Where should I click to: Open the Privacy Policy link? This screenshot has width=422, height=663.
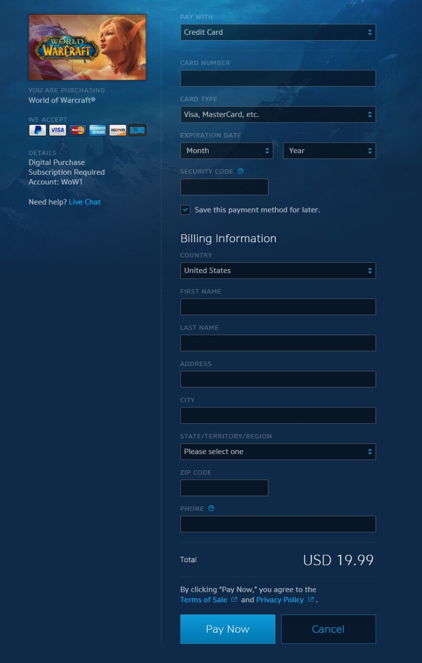coord(280,600)
